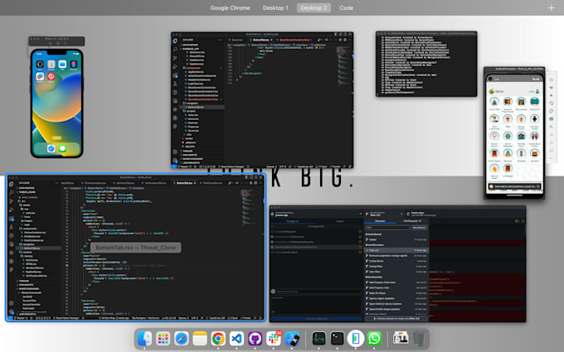Open WhatsApp from the dock
The height and width of the screenshot is (352, 564).
pos(374,339)
